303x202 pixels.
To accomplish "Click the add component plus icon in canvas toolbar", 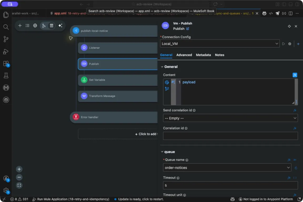I will point(20,26).
